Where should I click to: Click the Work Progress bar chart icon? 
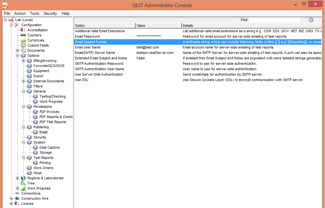pyautogui.click(x=23, y=188)
